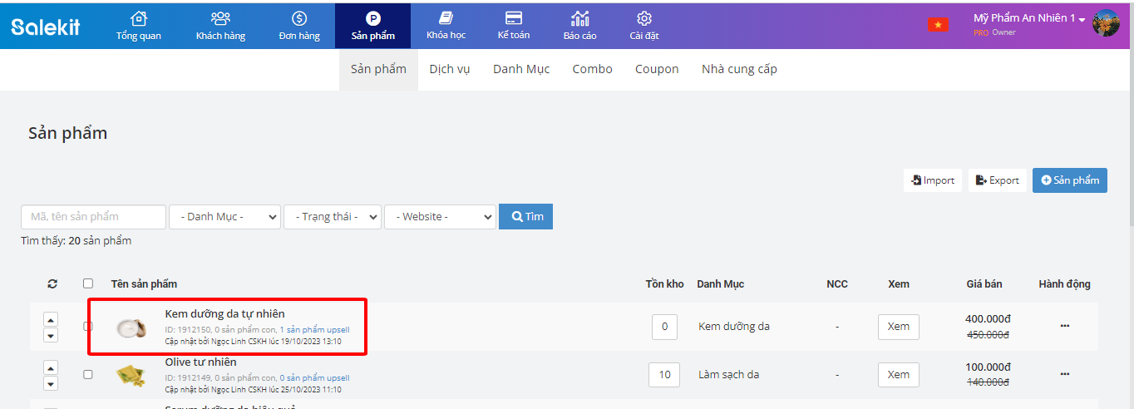
Task: Switch to the Nhà cung cấp tab
Action: click(739, 70)
